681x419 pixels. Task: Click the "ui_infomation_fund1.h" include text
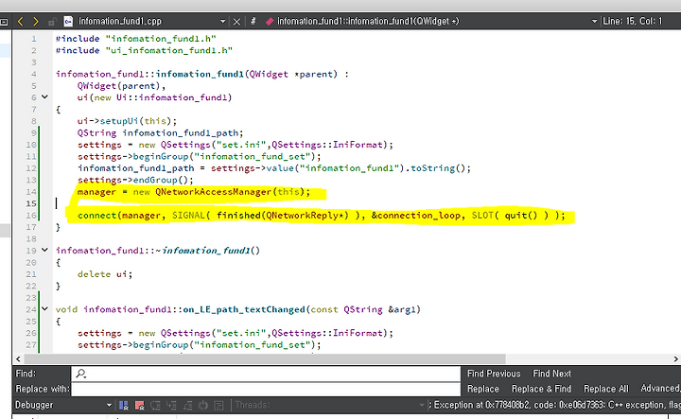pos(169,50)
